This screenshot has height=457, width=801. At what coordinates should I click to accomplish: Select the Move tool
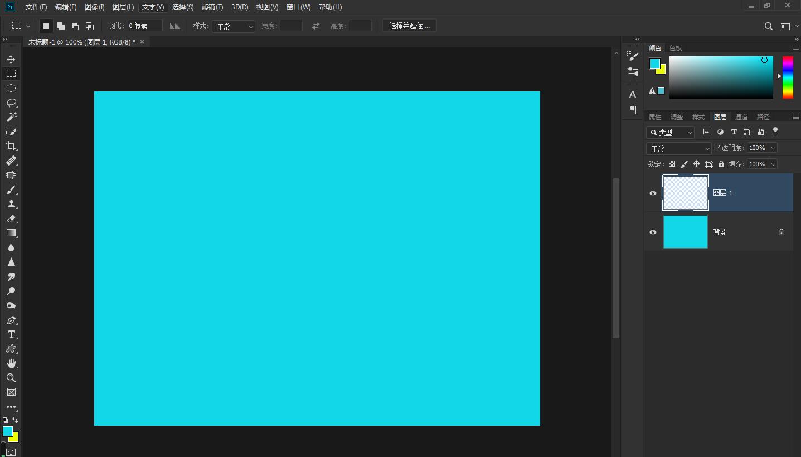point(11,59)
